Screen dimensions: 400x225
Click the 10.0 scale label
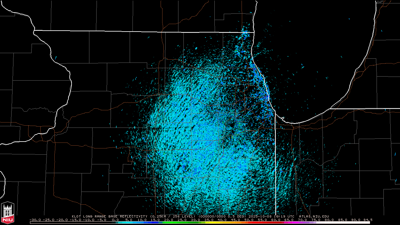pos(142,220)
